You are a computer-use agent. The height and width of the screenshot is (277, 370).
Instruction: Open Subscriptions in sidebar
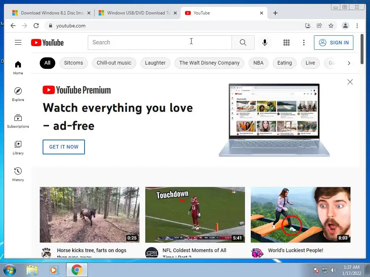(x=18, y=121)
